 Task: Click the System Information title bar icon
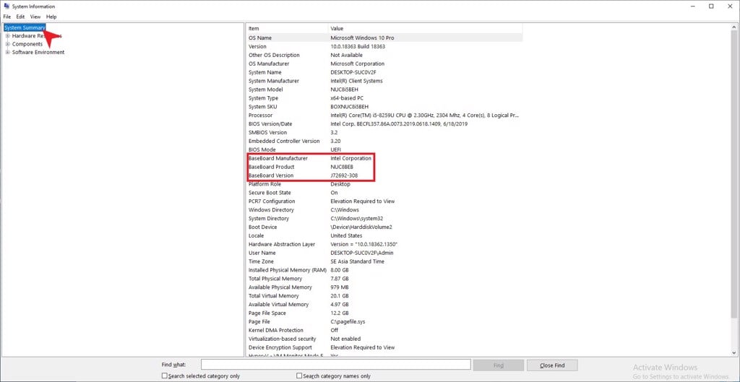tap(6, 6)
